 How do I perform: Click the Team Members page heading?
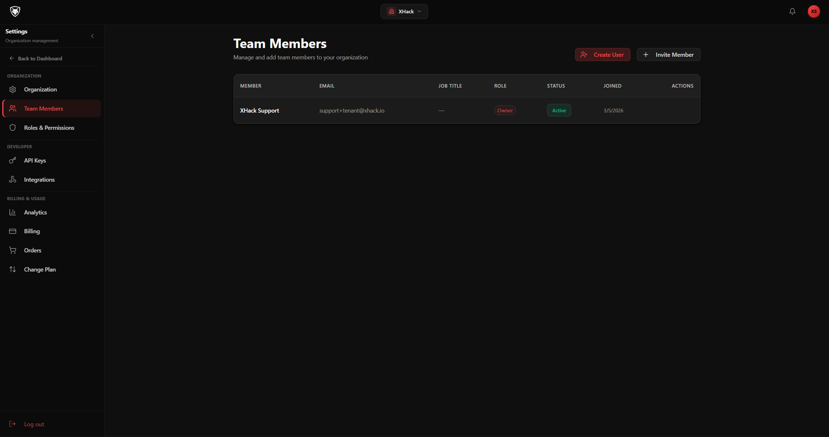coord(280,43)
